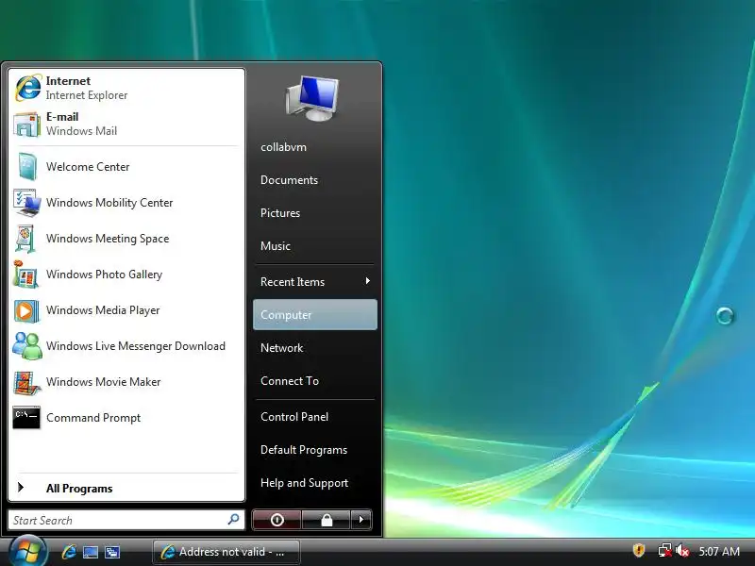Open Default Programs
This screenshot has width=755, height=566.
tap(304, 450)
